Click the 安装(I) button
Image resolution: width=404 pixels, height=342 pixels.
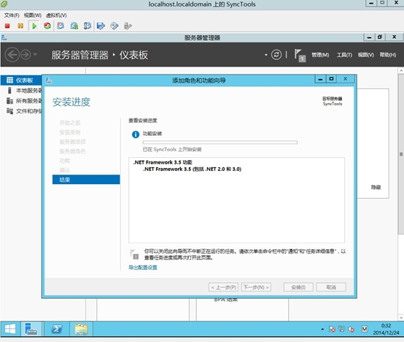(298, 287)
